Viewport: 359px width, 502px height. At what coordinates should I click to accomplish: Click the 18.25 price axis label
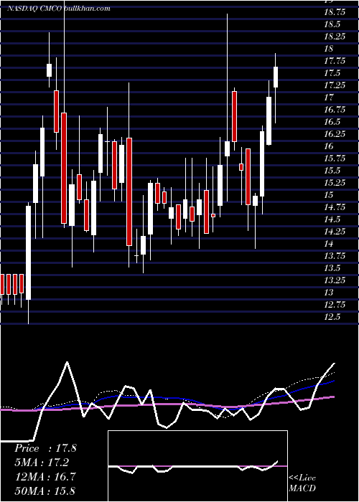click(336, 37)
